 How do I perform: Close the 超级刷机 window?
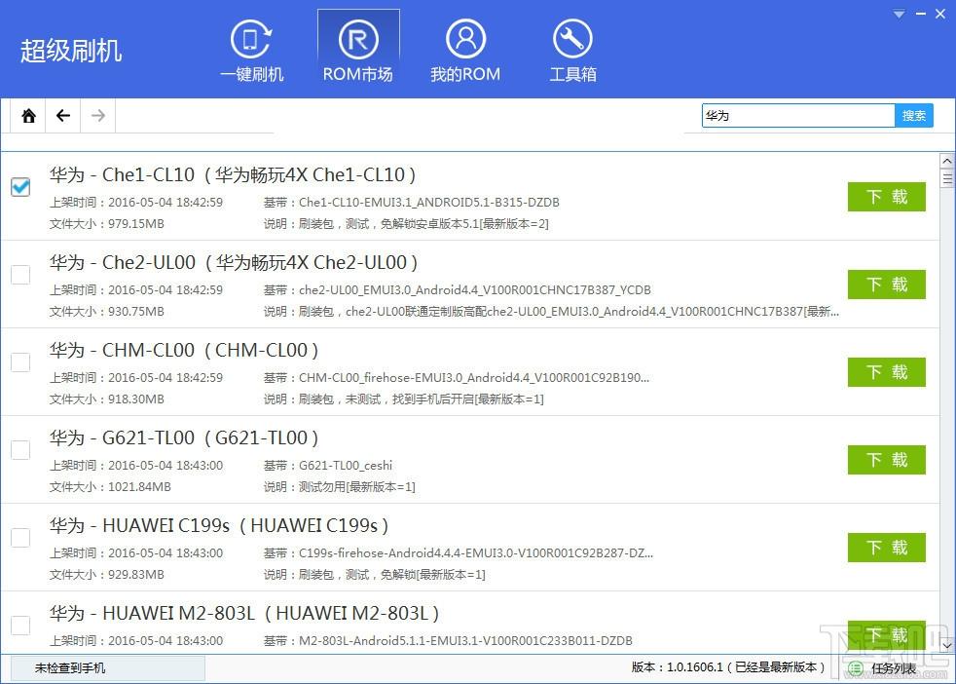click(x=940, y=14)
